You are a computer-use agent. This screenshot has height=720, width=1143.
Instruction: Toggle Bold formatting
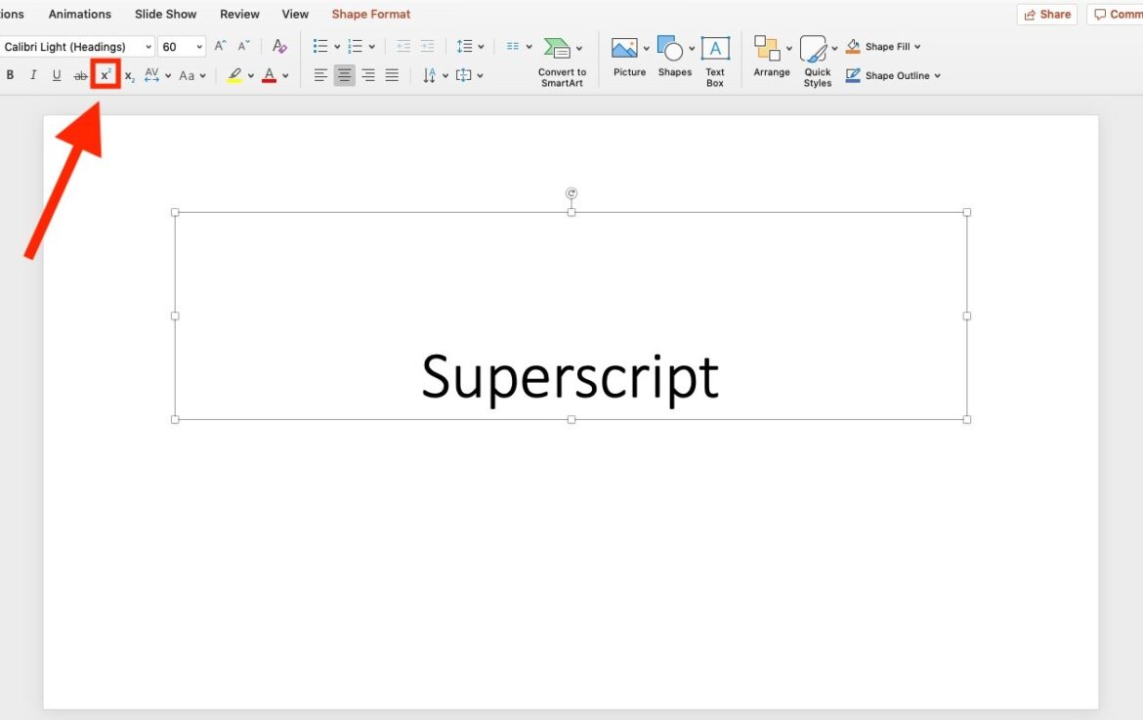click(x=11, y=75)
